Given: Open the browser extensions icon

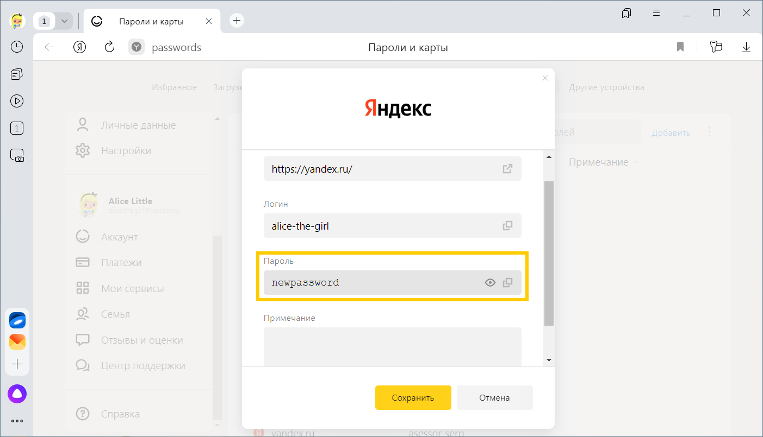Looking at the screenshot, I should click(x=716, y=47).
